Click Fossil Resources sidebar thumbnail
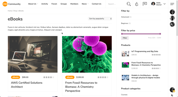Screen dimensions: 178x97 pyautogui.click(x=125, y=65)
